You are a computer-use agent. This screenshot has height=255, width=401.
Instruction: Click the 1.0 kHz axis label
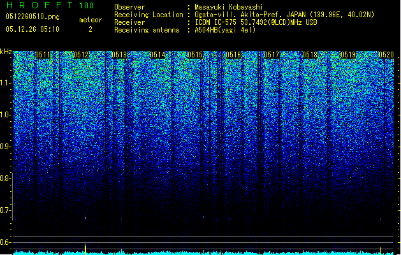pyautogui.click(x=5, y=115)
